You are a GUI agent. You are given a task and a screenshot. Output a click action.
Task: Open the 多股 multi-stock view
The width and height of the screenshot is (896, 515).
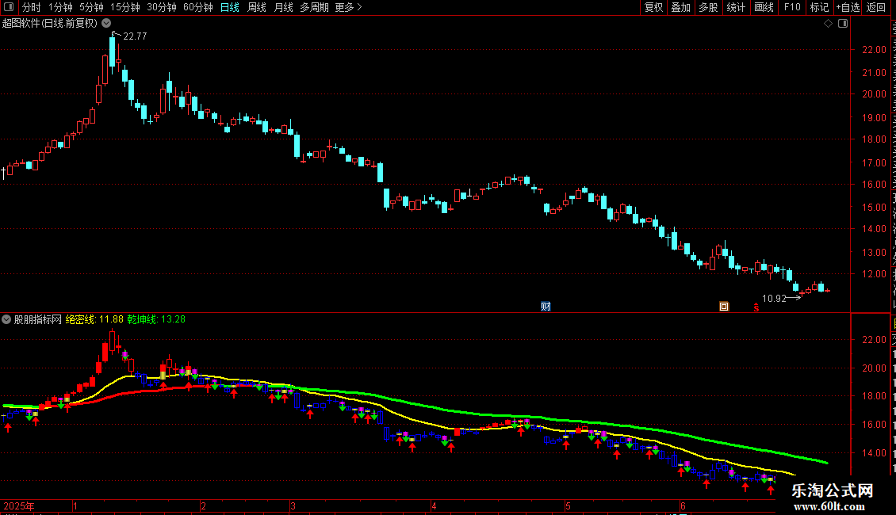pos(708,7)
